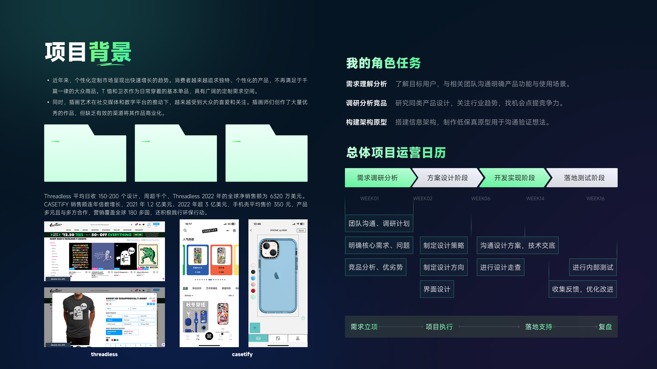Select the 艺术家精选 tab in Casetify app
Viewport: 657px width, 369px height.
[x=211, y=288]
